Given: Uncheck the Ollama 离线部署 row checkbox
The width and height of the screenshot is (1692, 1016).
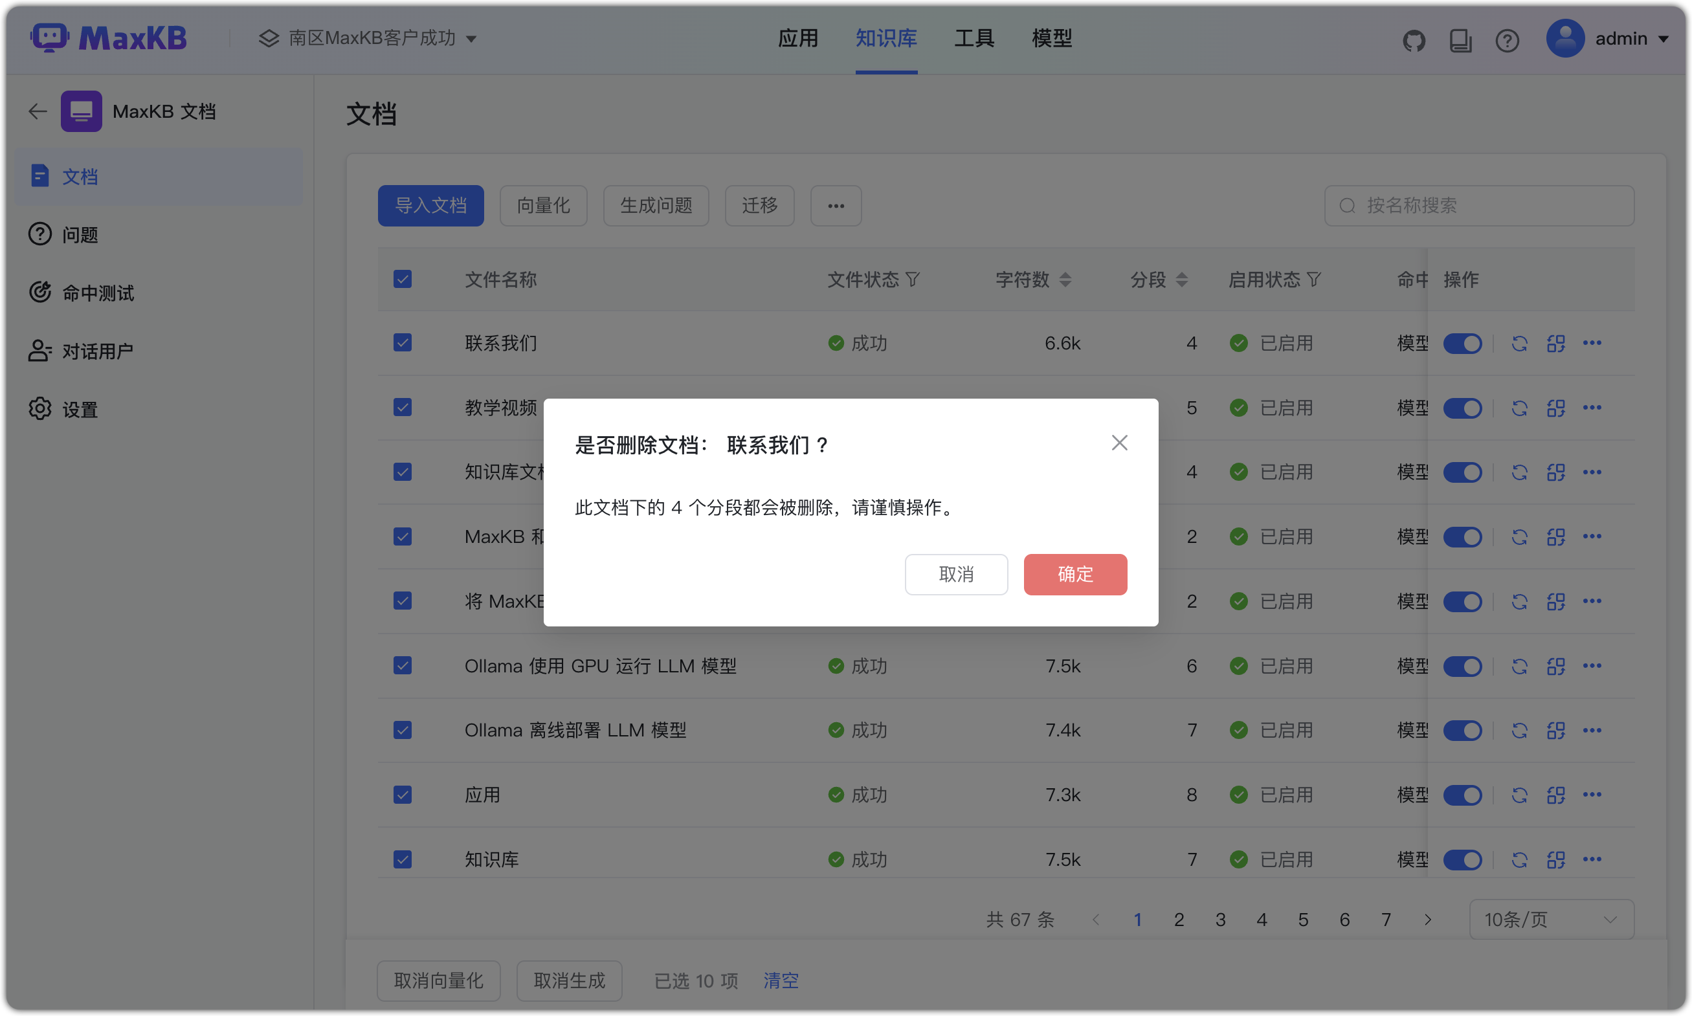Looking at the screenshot, I should 402,730.
